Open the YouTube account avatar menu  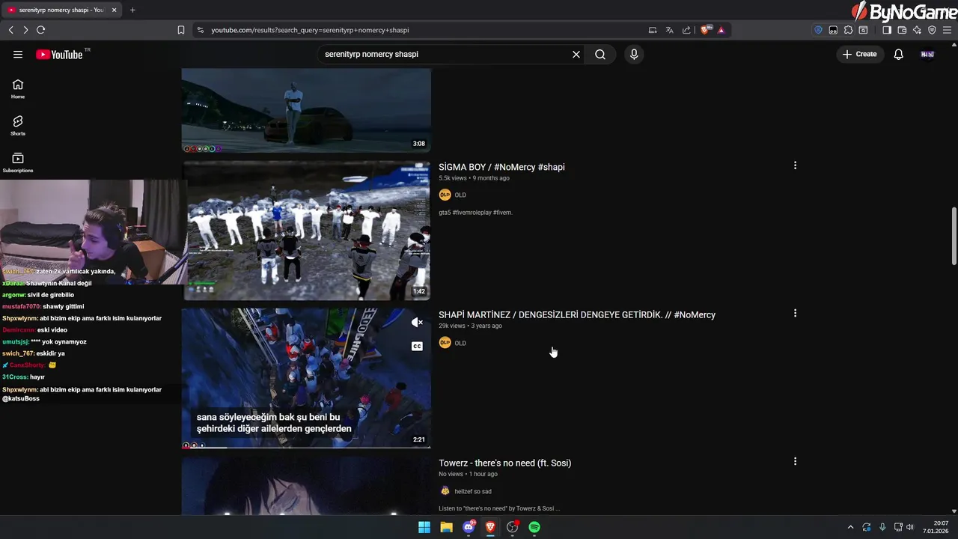click(927, 54)
